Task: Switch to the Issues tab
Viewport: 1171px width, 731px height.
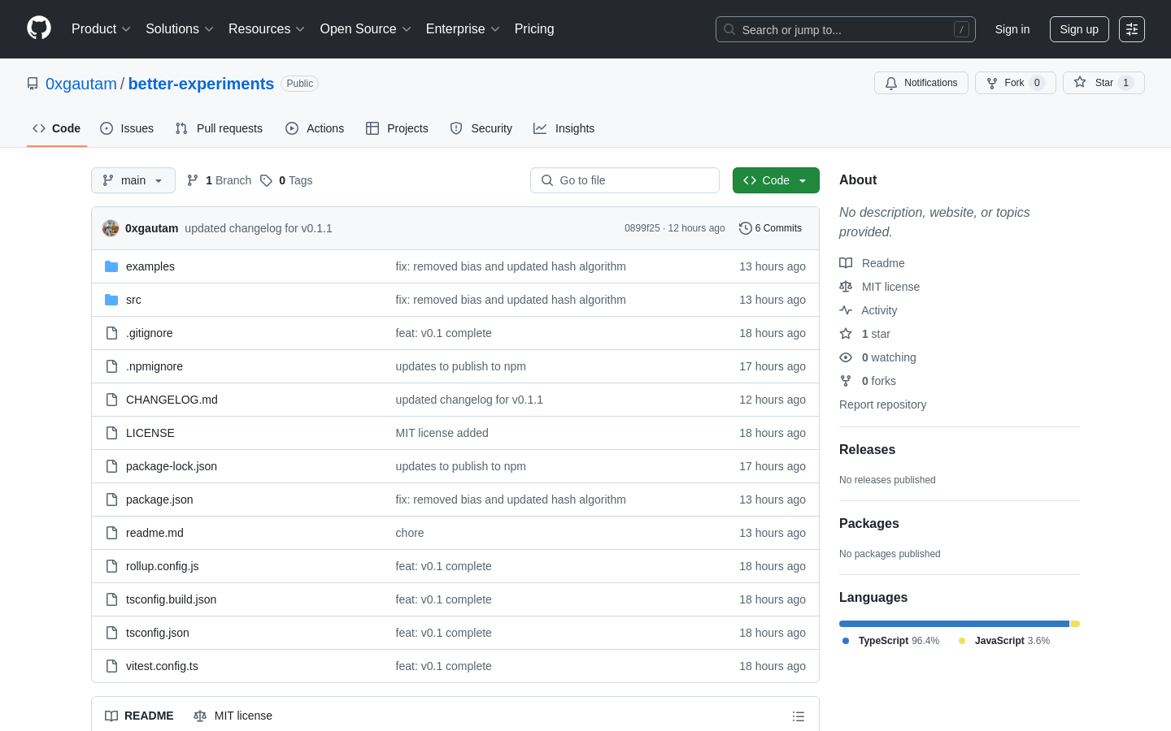Action: tap(127, 128)
